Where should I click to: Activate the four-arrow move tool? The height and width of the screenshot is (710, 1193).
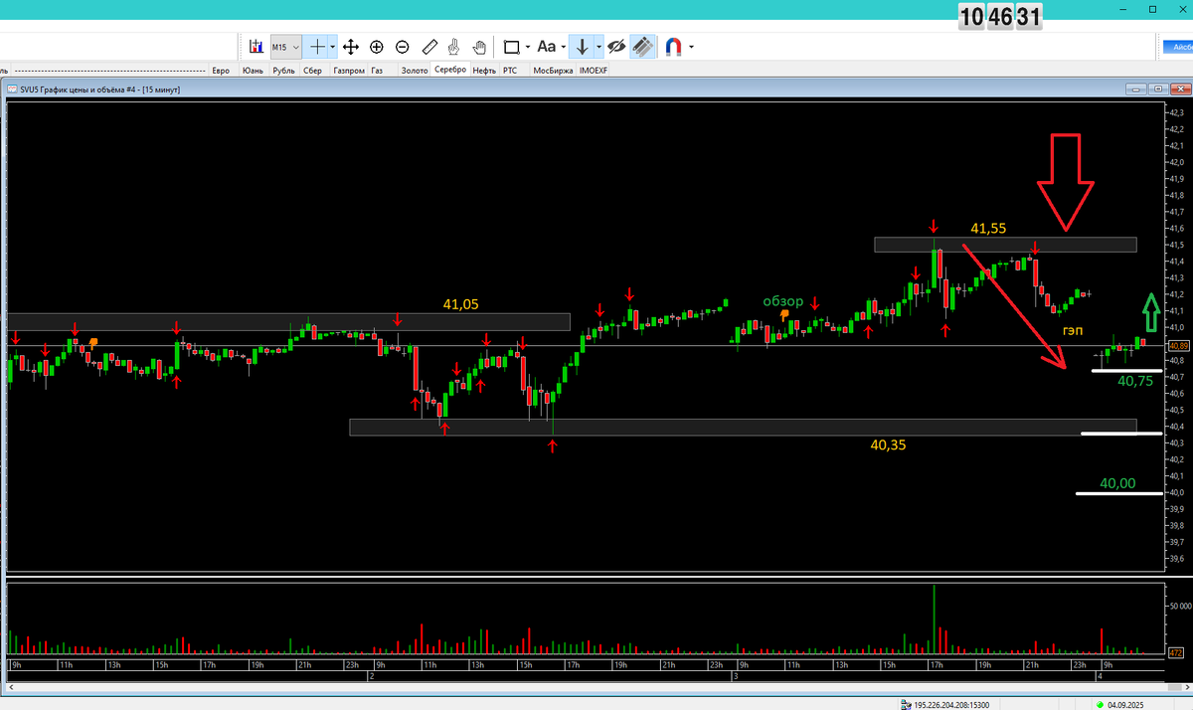coord(350,47)
